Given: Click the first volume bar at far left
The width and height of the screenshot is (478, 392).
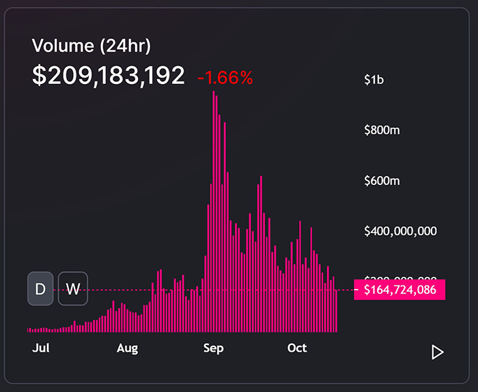Looking at the screenshot, I should [29, 330].
